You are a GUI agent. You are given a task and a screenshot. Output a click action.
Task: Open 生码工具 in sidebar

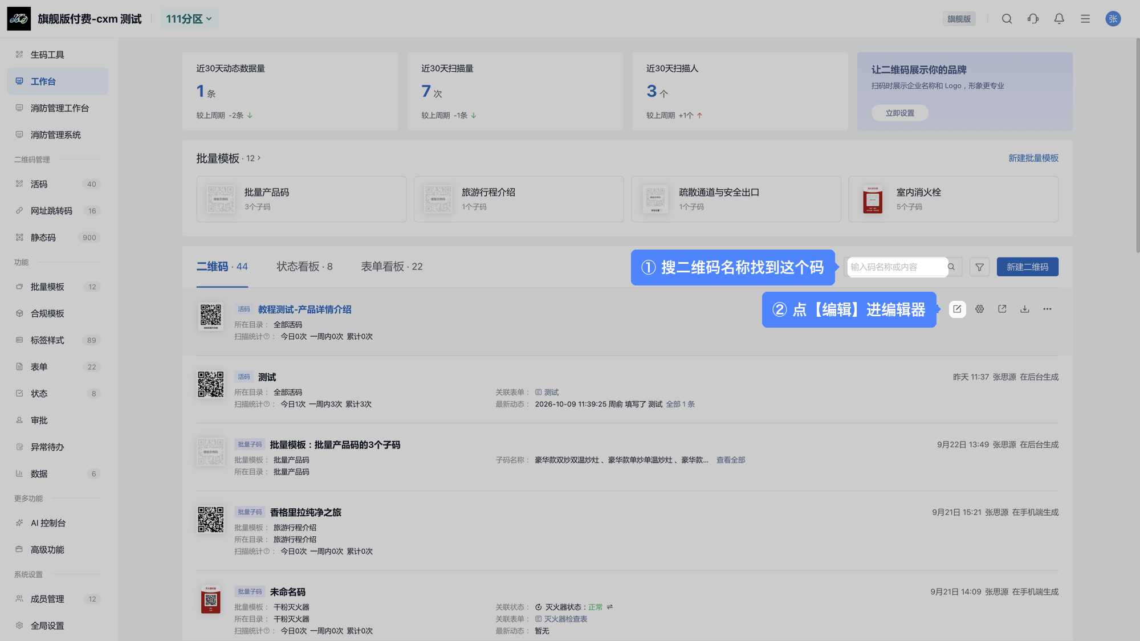tap(57, 55)
